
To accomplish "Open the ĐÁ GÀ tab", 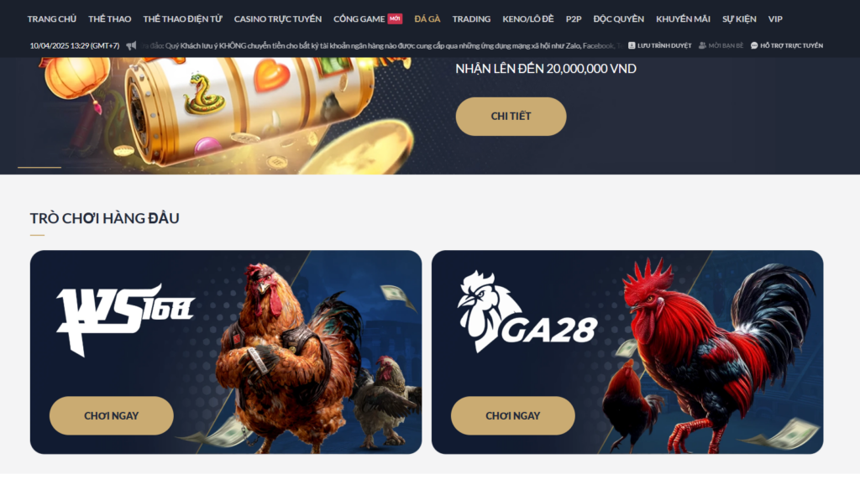I will point(427,19).
